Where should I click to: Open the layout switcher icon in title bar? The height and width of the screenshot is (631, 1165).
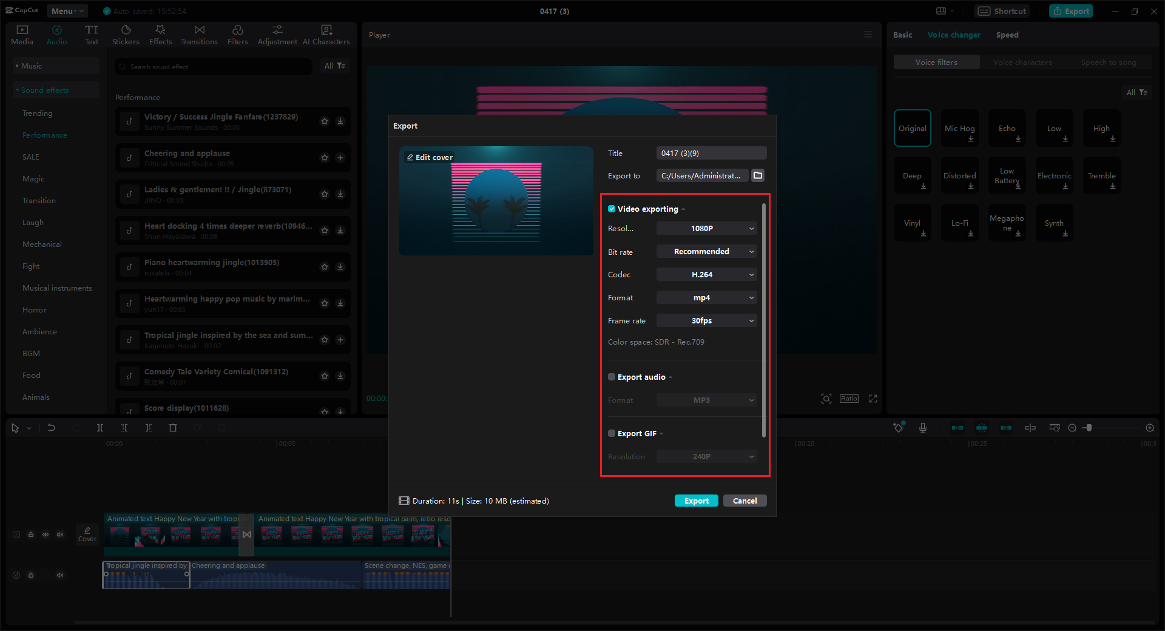tap(941, 11)
